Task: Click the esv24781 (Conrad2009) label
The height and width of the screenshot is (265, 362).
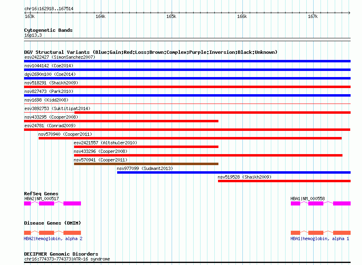Action: (50, 126)
